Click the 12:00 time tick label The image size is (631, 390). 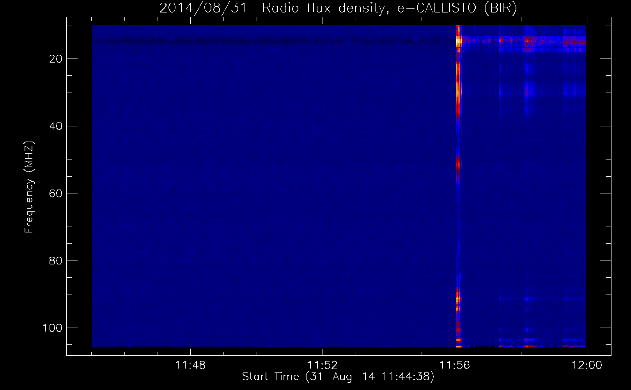(587, 365)
